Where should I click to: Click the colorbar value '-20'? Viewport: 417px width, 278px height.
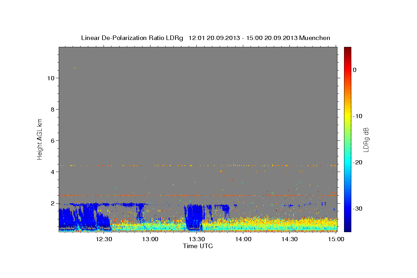point(358,162)
